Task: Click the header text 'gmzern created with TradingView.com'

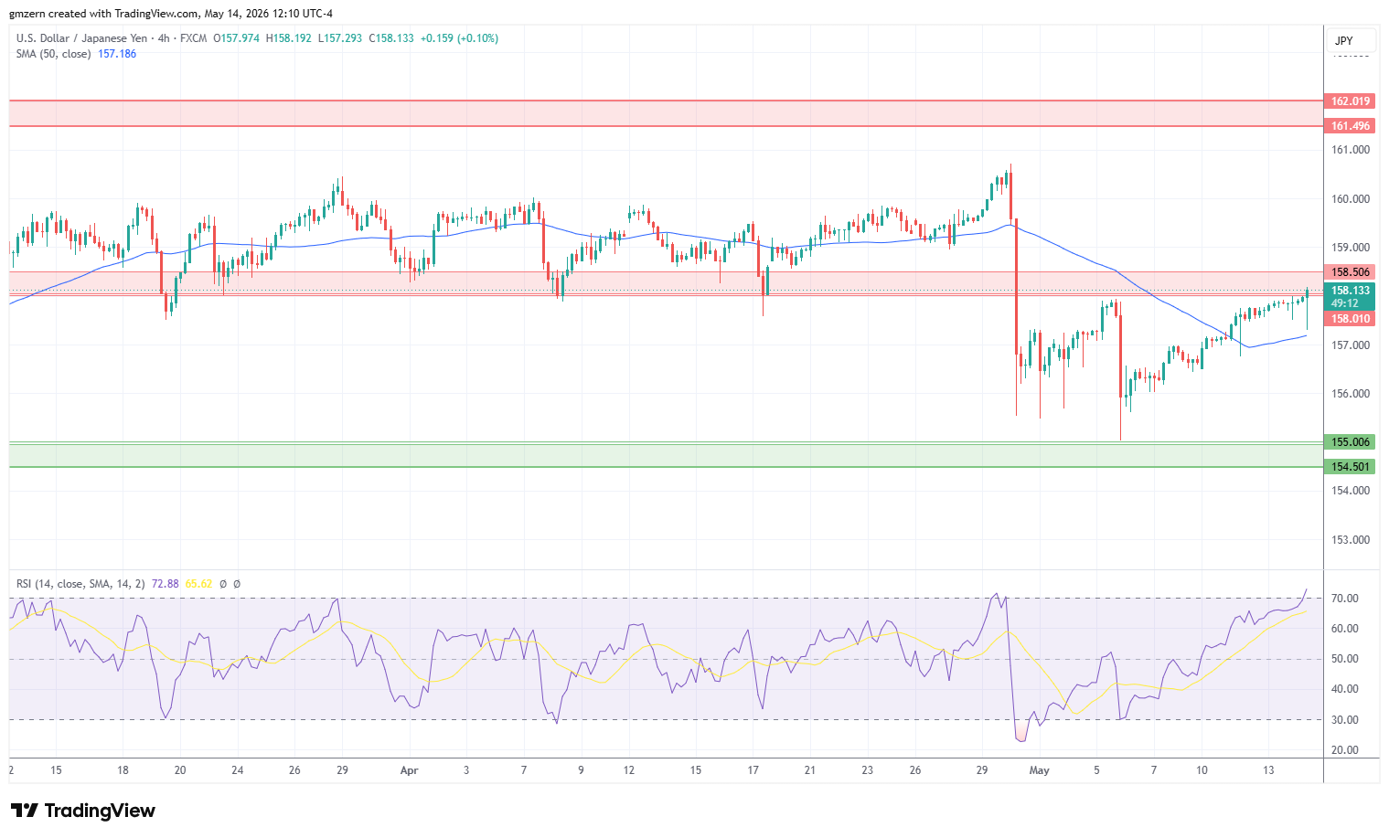Action: [x=103, y=14]
